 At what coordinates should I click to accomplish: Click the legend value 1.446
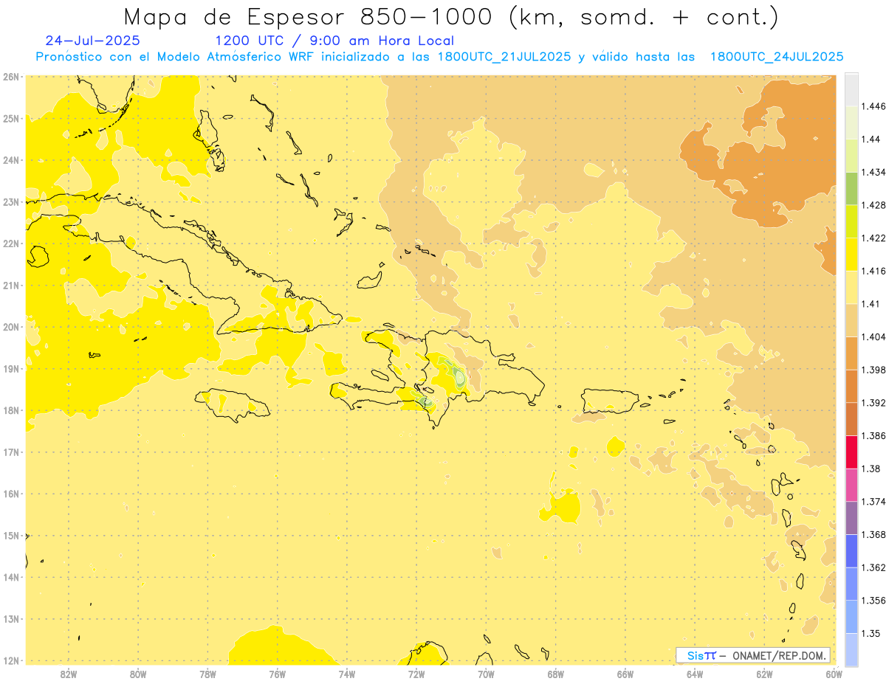(873, 106)
